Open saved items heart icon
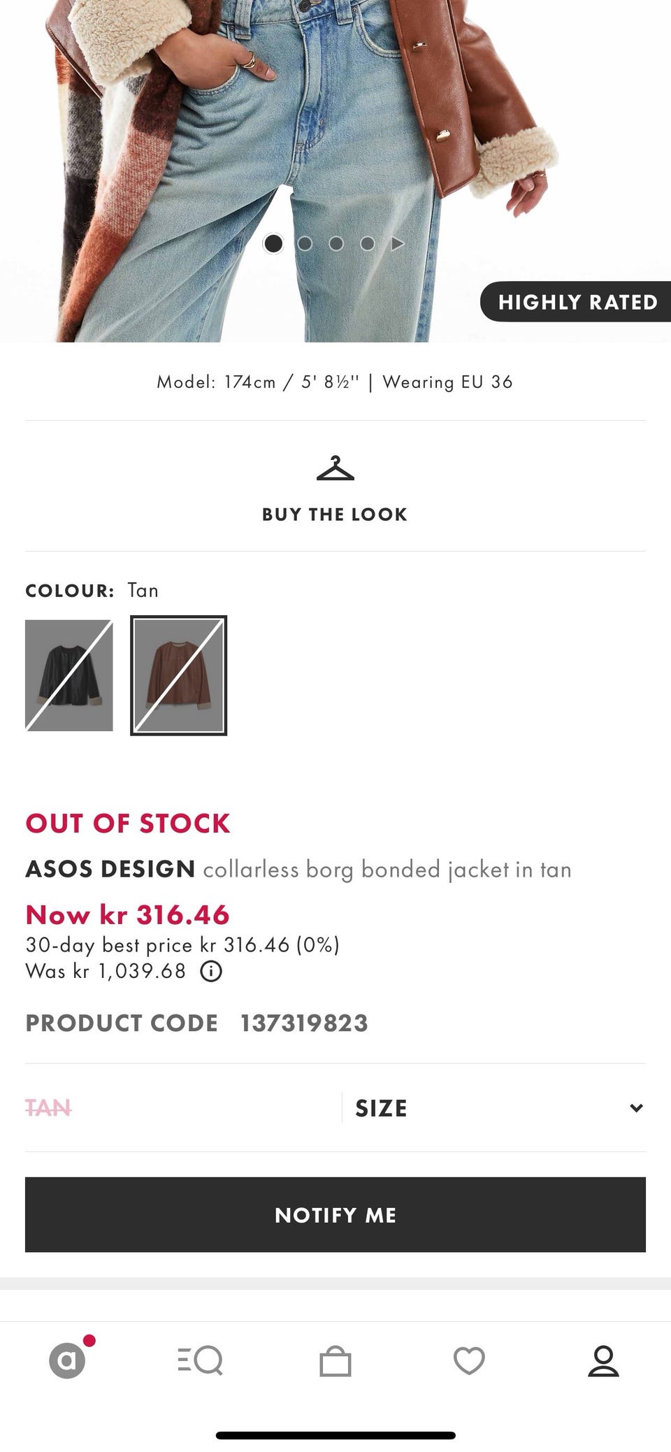The width and height of the screenshot is (671, 1452). point(469,1360)
